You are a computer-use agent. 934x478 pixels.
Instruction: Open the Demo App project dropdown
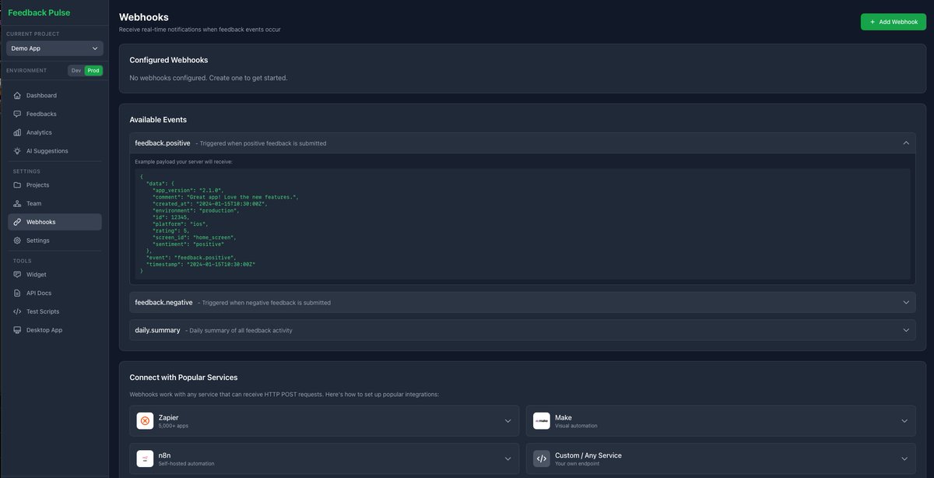(x=54, y=48)
